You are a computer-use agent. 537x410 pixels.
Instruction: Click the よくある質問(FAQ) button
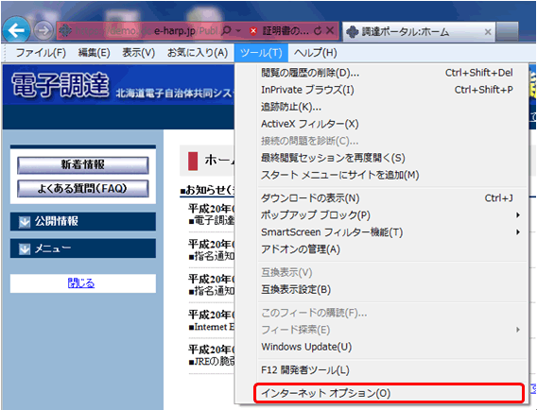click(83, 189)
